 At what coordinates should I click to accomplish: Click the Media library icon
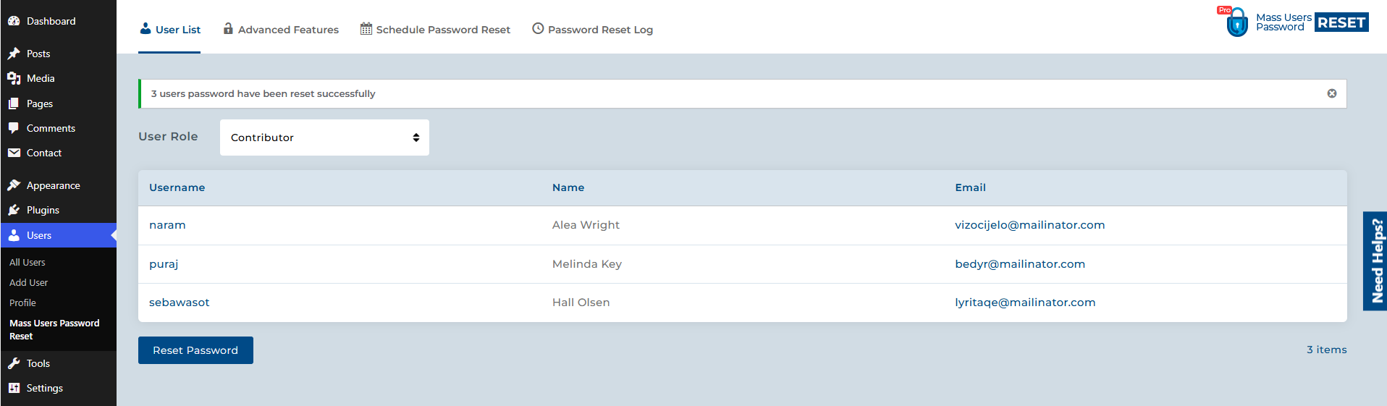point(14,78)
